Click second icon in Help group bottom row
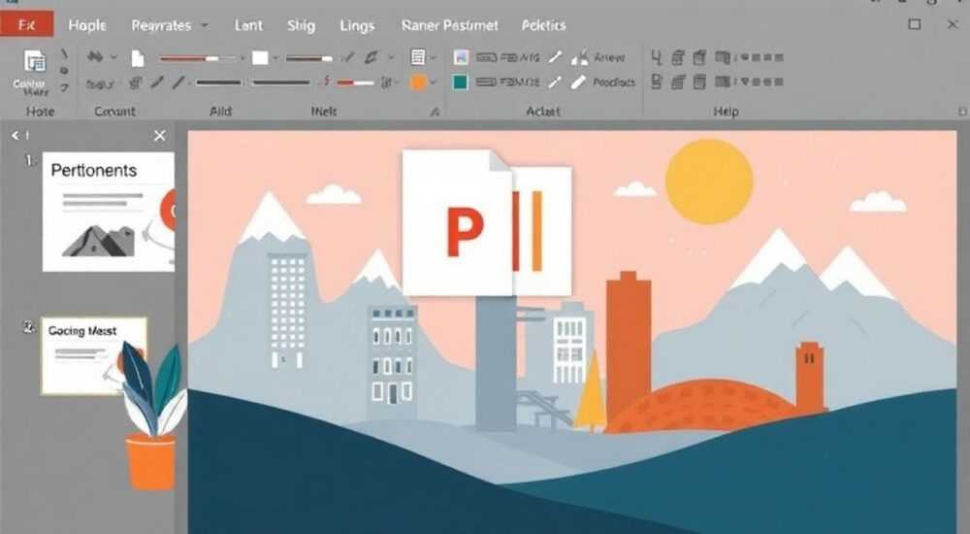This screenshot has width=970, height=534. (x=678, y=82)
